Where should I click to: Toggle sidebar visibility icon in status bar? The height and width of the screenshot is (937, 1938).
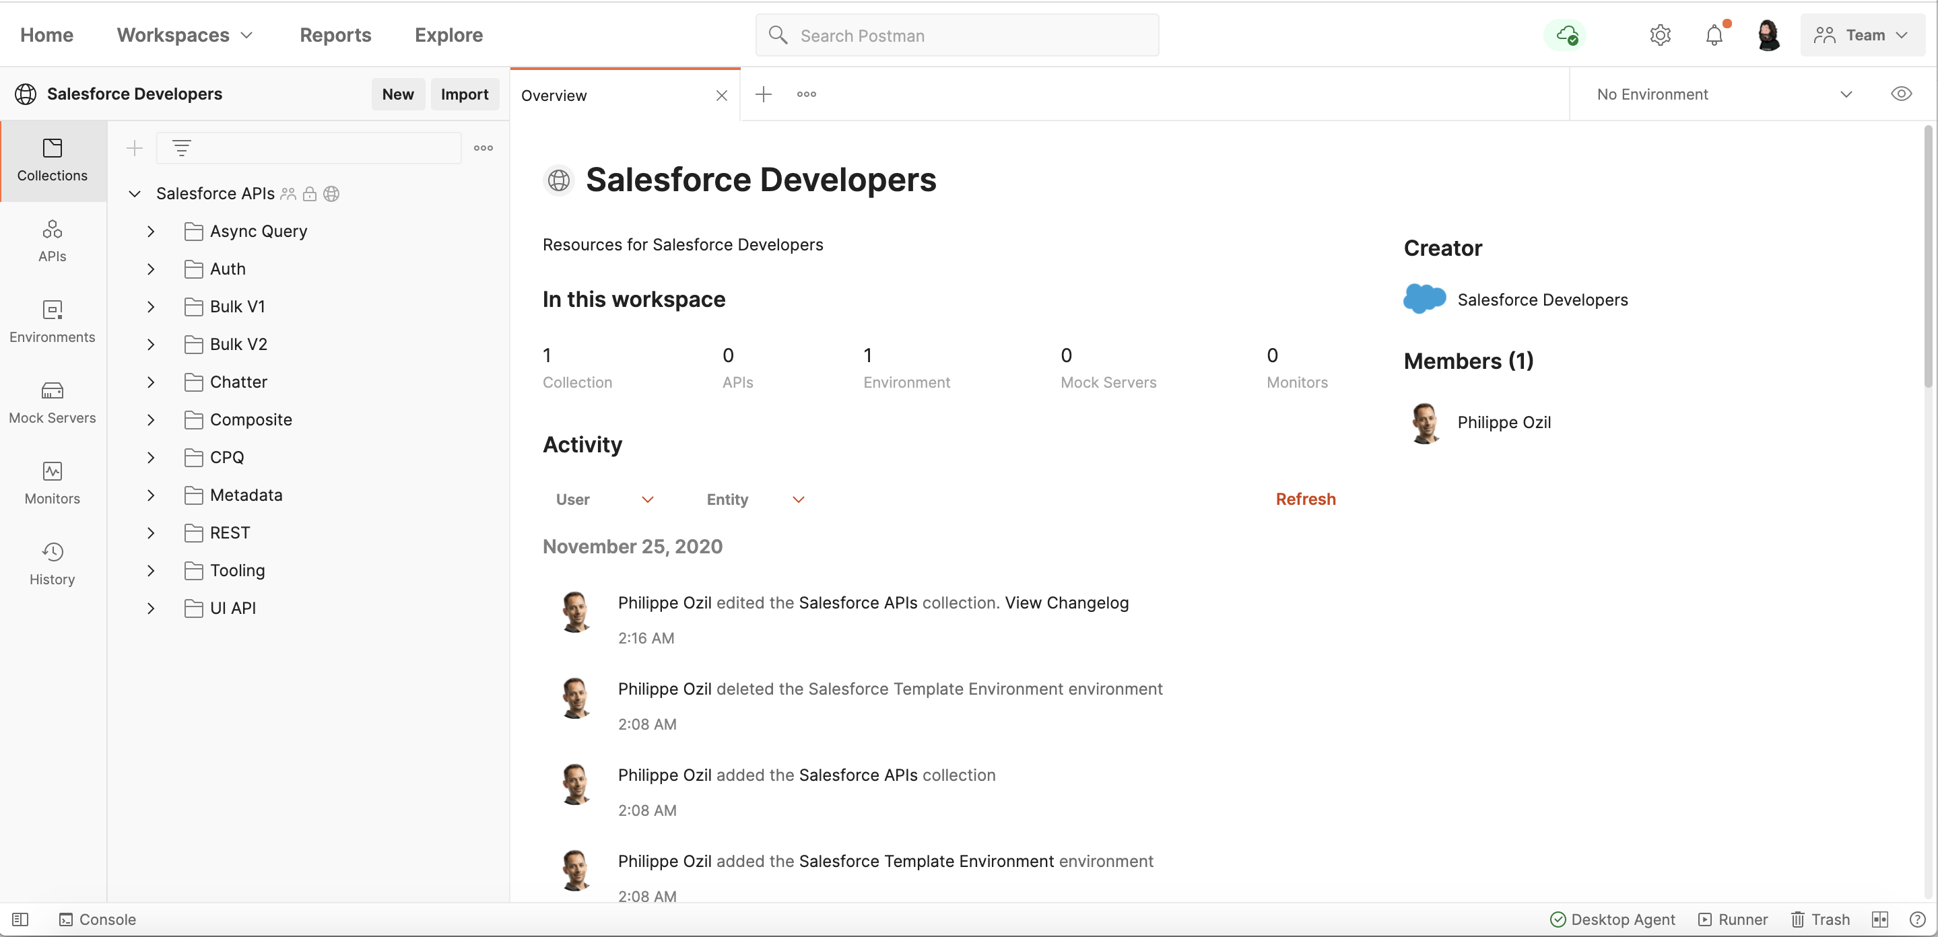pyautogui.click(x=20, y=919)
